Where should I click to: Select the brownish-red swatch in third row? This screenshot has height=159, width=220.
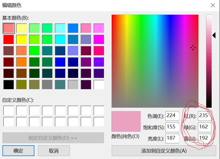point(9,51)
